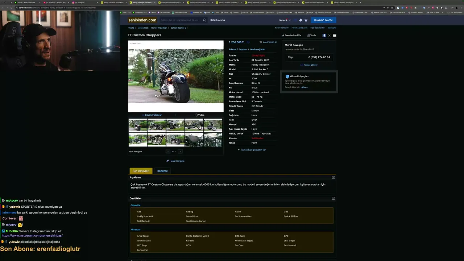Go to next photo thumbnail page
The height and width of the screenshot is (261, 464).
click(x=180, y=152)
